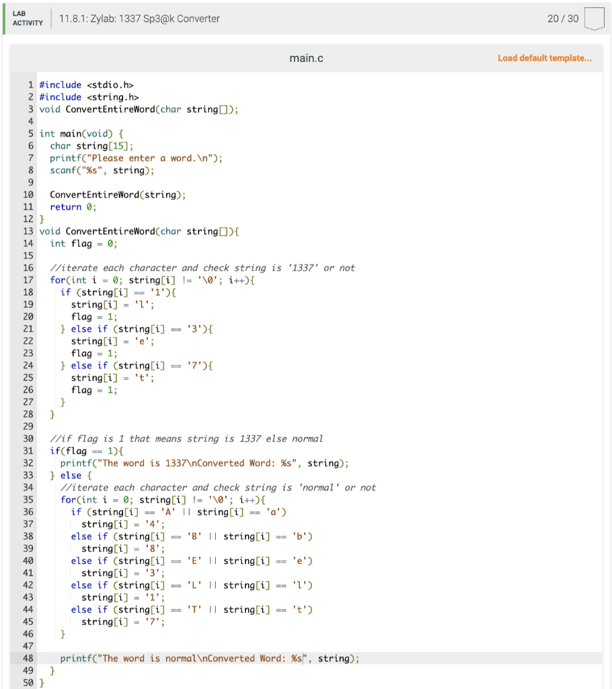
Task: Click the printf Please enter a word line
Action: tap(137, 158)
